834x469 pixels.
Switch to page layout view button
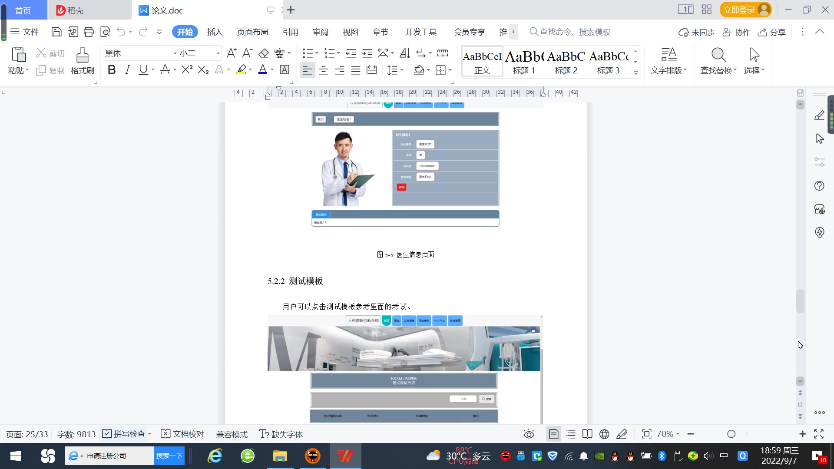tap(553, 434)
